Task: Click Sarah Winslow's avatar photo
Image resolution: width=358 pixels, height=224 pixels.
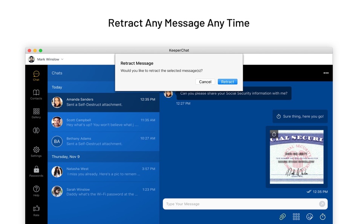Action: 57,191
